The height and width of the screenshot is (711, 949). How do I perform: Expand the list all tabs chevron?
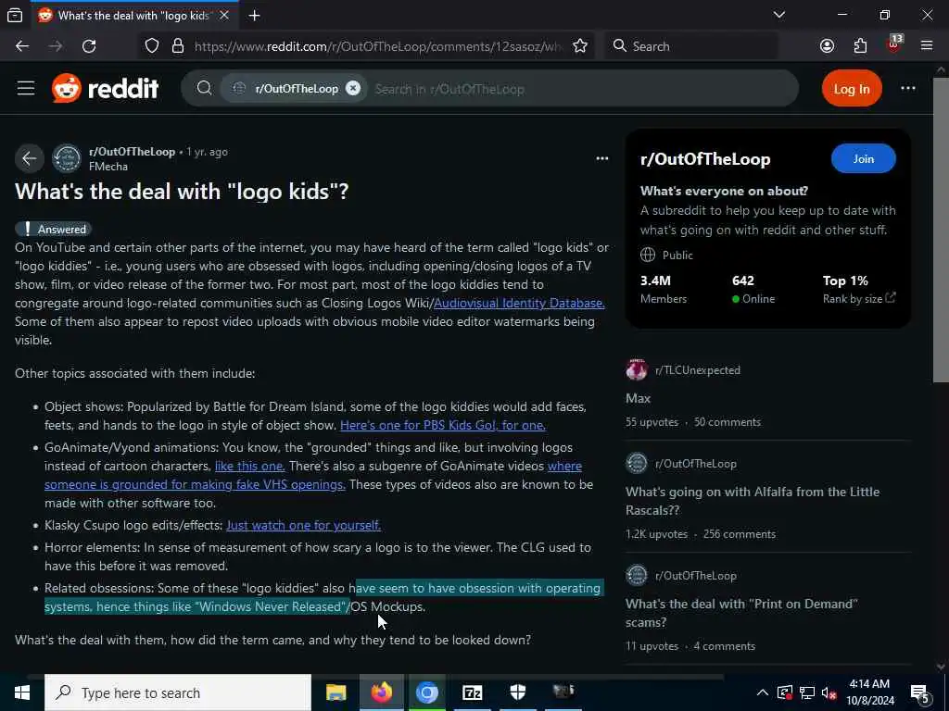pyautogui.click(x=778, y=15)
